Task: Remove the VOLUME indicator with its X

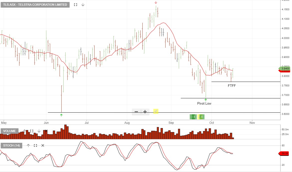Action: [46, 131]
